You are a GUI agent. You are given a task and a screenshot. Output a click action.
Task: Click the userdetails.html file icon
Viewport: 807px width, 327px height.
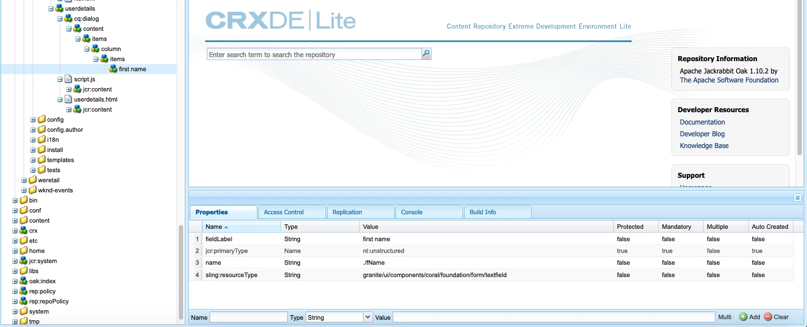pyautogui.click(x=69, y=99)
